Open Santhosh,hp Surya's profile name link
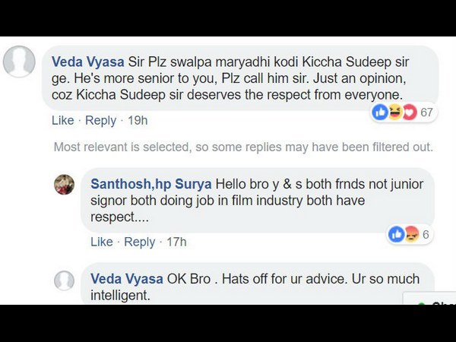Screen dimensions: 456x342 click(x=151, y=185)
